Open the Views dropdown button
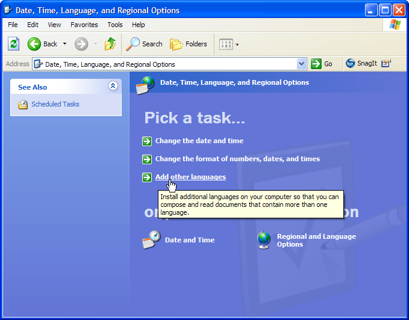The height and width of the screenshot is (320, 409). [x=228, y=44]
